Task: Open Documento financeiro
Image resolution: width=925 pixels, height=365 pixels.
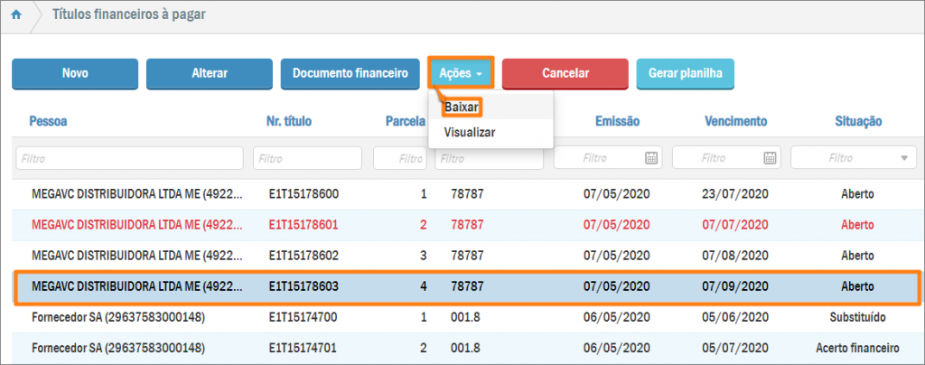Action: (x=350, y=74)
